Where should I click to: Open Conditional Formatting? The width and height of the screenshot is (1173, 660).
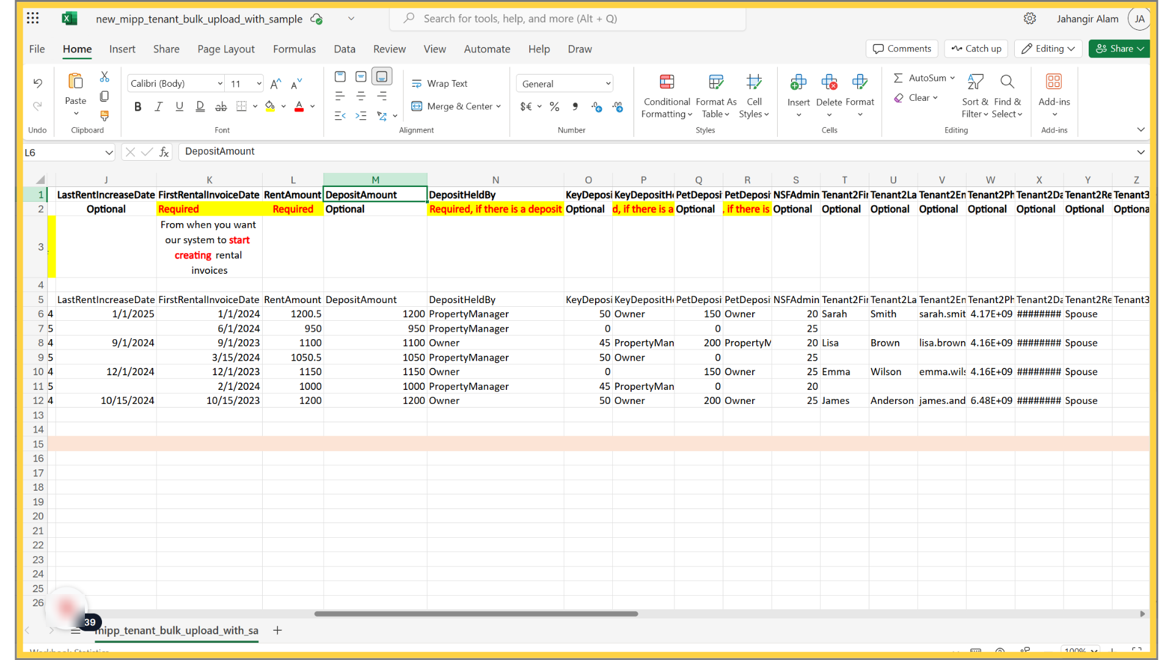tap(667, 97)
